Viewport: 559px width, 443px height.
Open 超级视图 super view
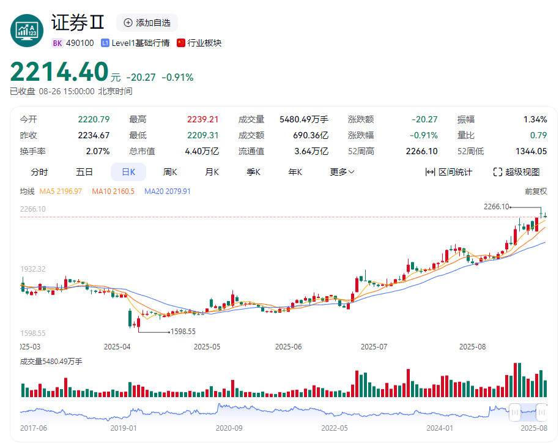pyautogui.click(x=516, y=173)
